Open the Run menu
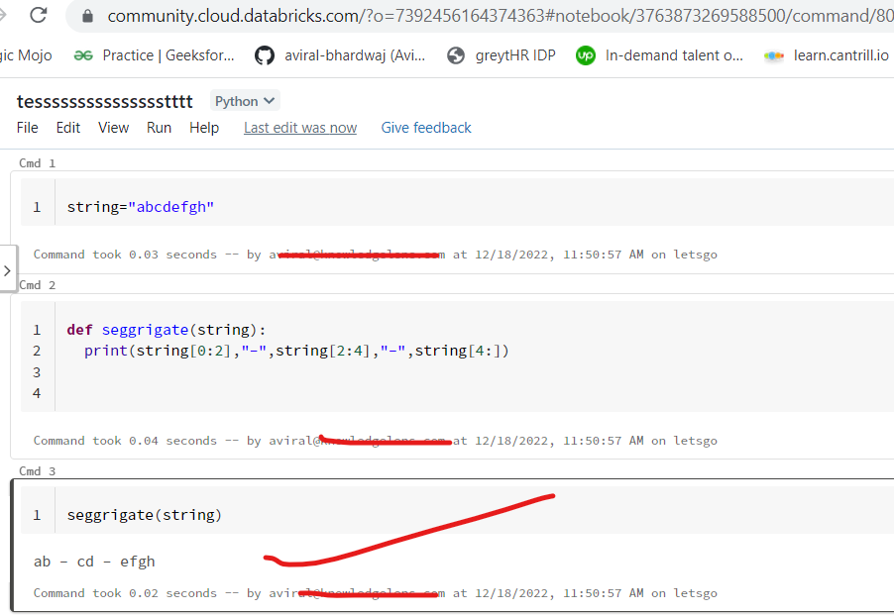The height and width of the screenshot is (615, 894). pyautogui.click(x=159, y=128)
